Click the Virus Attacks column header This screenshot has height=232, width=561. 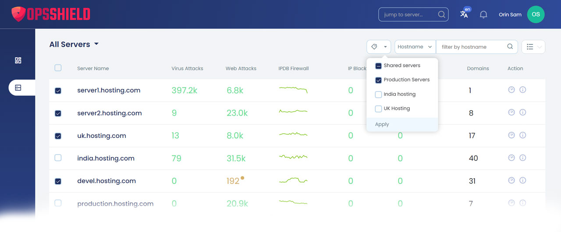point(188,68)
